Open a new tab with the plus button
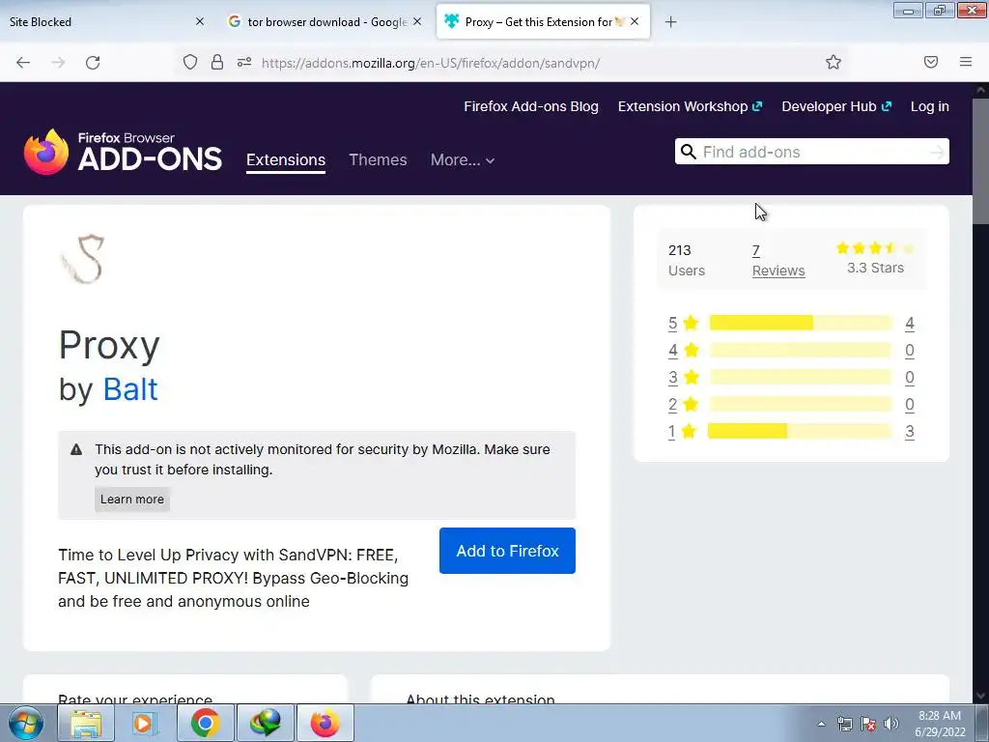This screenshot has width=989, height=742. point(670,22)
